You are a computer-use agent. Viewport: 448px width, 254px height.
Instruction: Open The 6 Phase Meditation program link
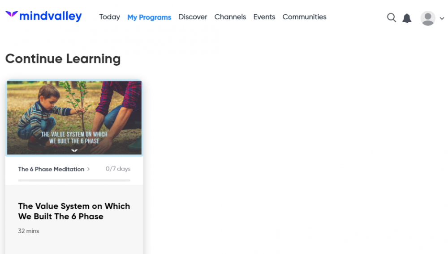[51, 169]
